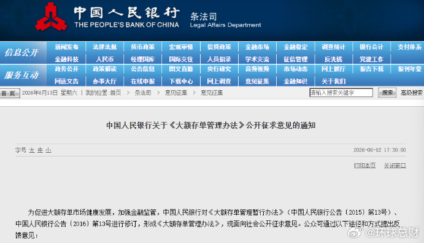Image resolution: width=424 pixels, height=243 pixels.
Task: Open 市场动态 section
Action: 296,69
